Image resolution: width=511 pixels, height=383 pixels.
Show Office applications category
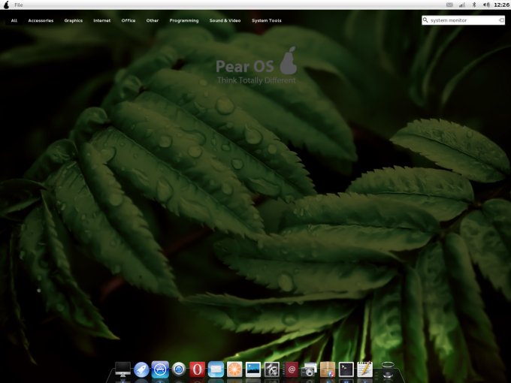(129, 20)
